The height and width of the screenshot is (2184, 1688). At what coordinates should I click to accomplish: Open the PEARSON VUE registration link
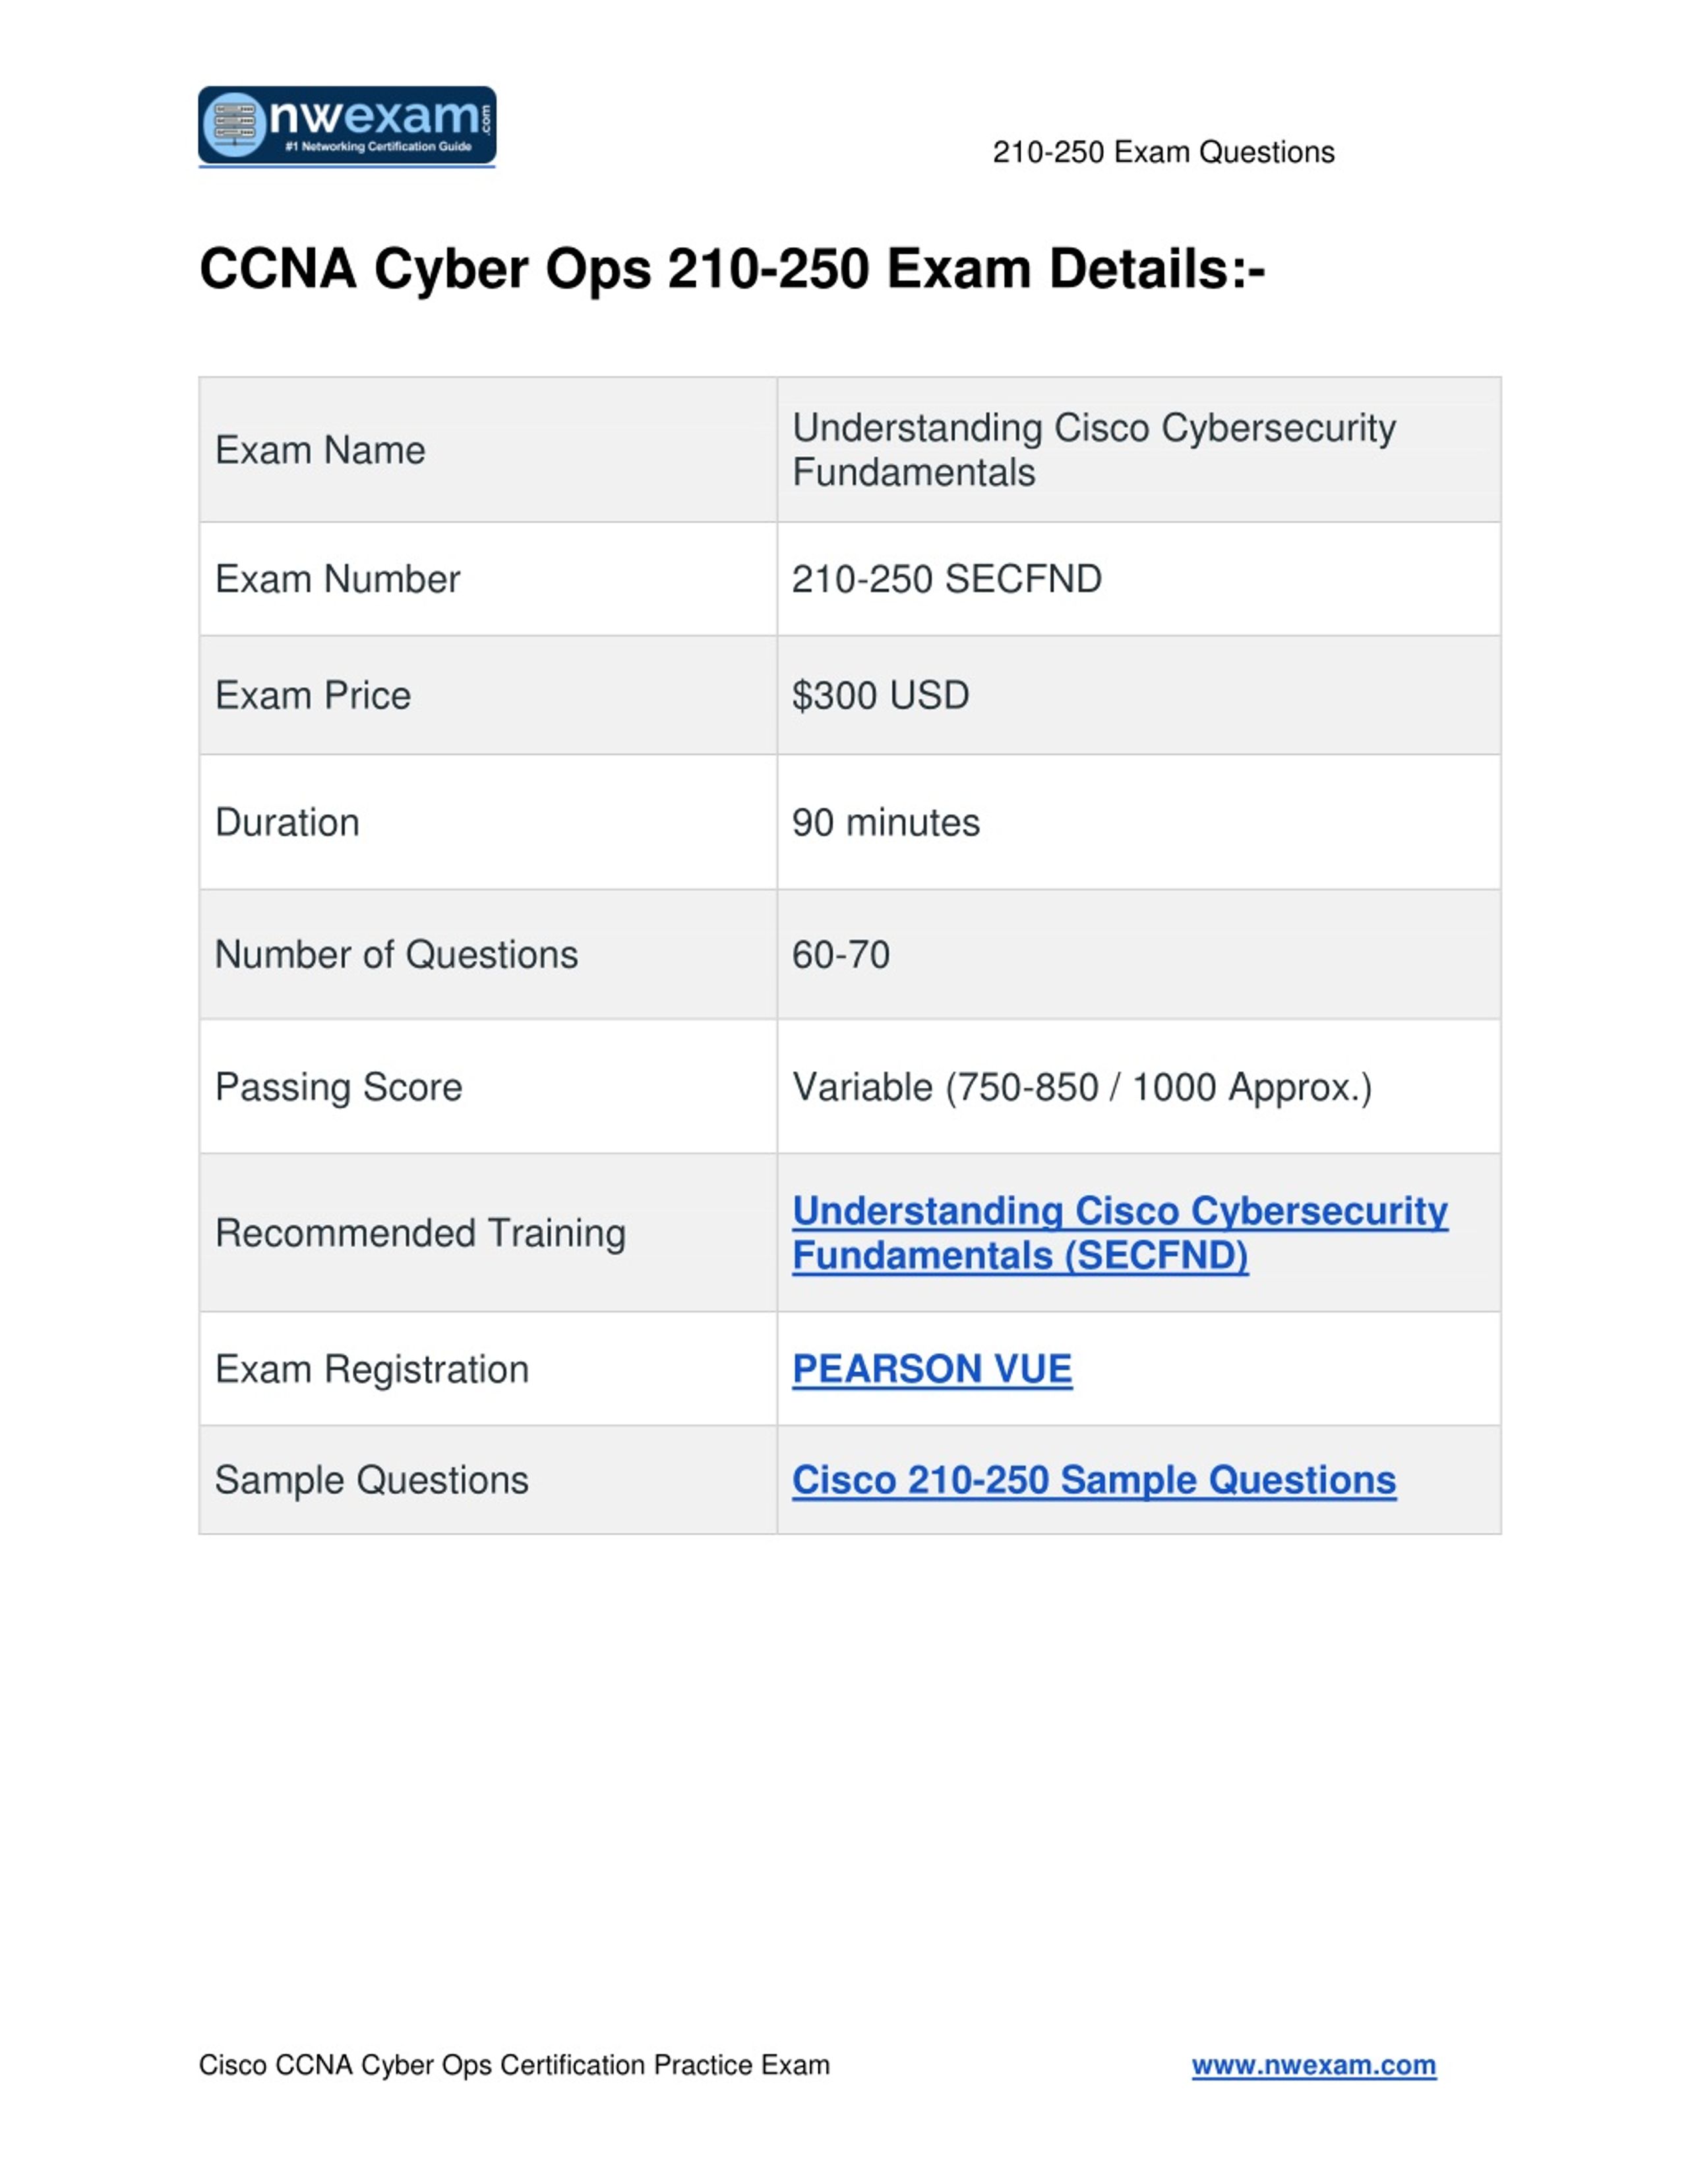[x=932, y=1369]
